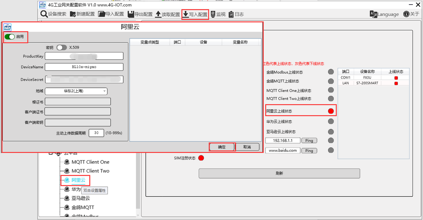Click the red SIM注册状态 indicator
This screenshot has height=220, width=423.
201,158
